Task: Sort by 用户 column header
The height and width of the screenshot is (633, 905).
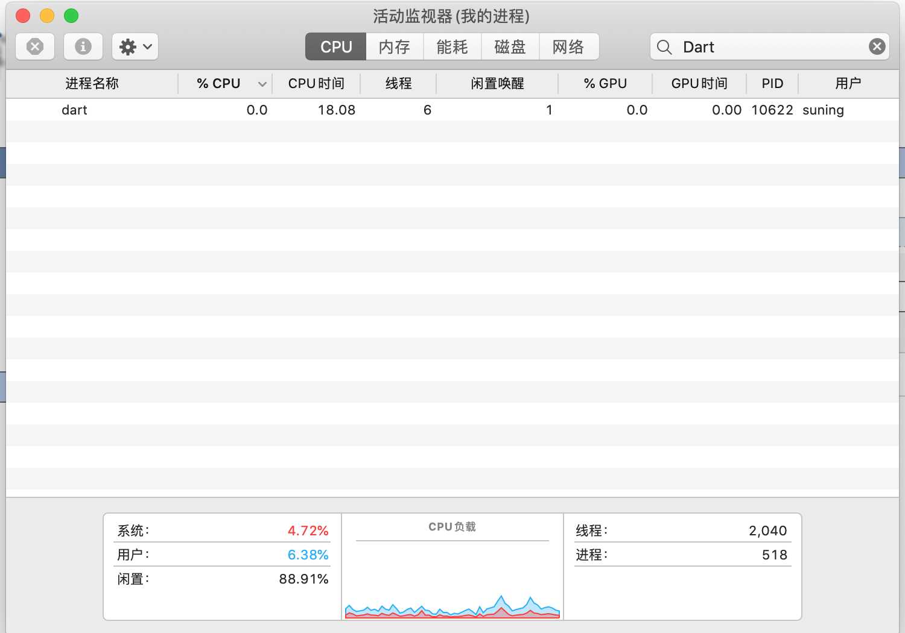Action: click(x=848, y=84)
